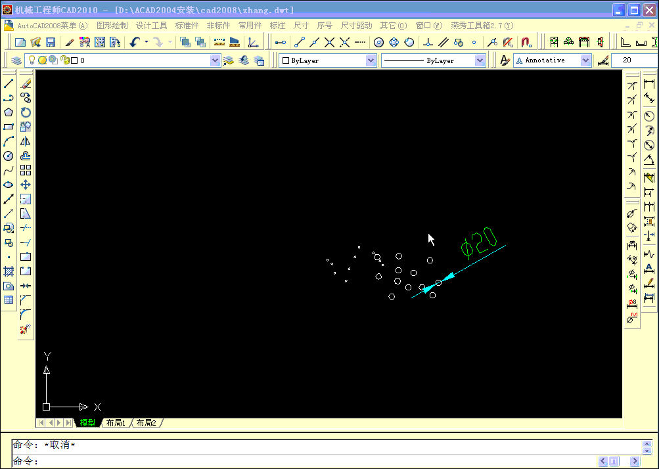Open the 尺寸驱动 menu
Viewport: 659px width, 469px height.
tap(356, 26)
